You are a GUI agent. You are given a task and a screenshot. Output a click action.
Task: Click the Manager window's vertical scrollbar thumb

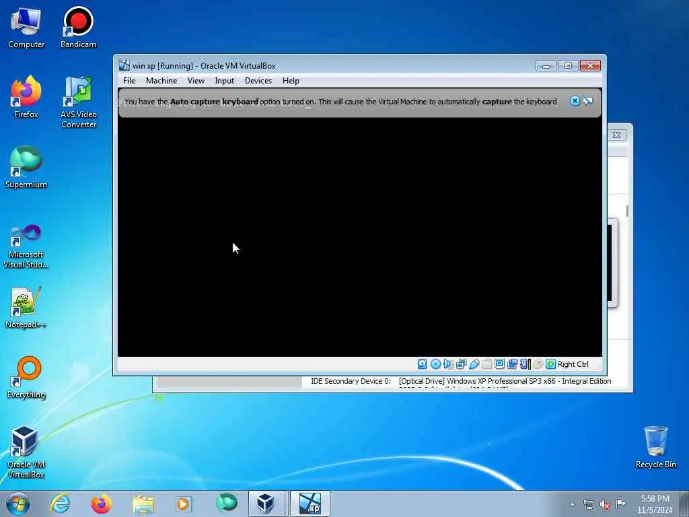click(627, 211)
